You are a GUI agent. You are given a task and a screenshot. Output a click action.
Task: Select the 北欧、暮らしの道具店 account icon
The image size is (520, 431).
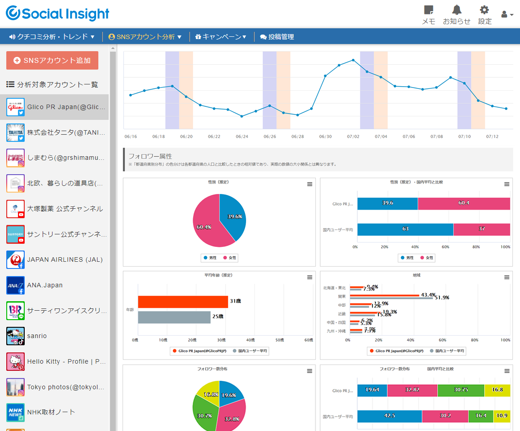tap(16, 183)
